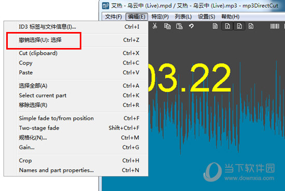Open the 设置(S) menu

click(206, 17)
